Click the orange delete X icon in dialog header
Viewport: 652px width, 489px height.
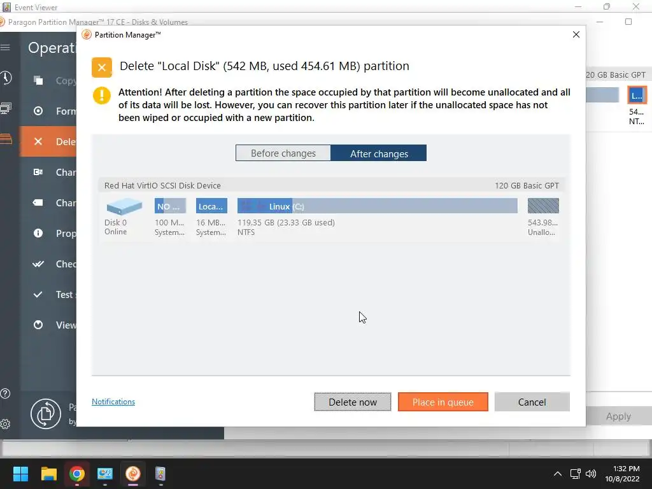[x=102, y=67]
